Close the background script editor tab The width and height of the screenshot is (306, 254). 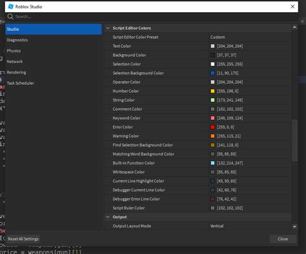(302, 21)
